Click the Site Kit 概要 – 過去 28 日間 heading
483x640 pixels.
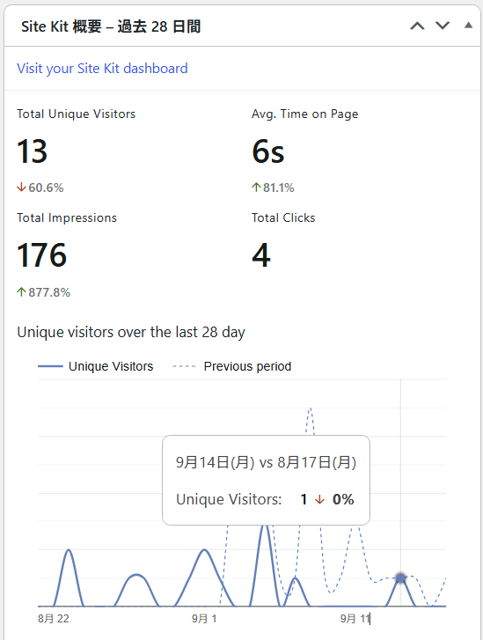point(111,26)
